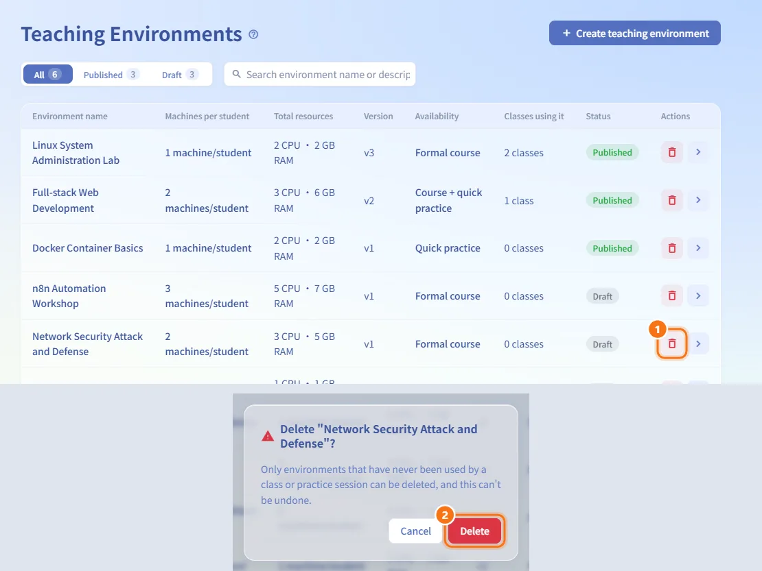This screenshot has height=571, width=762.
Task: Click the Classes using it header
Action: point(533,116)
